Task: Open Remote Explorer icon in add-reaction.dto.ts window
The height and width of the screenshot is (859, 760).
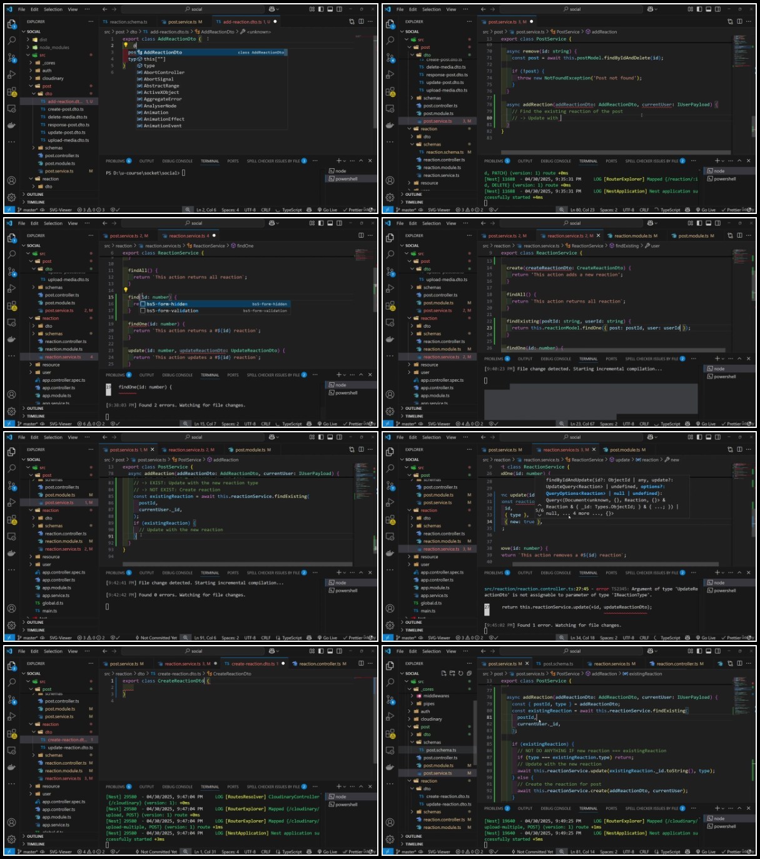Action: [12, 108]
